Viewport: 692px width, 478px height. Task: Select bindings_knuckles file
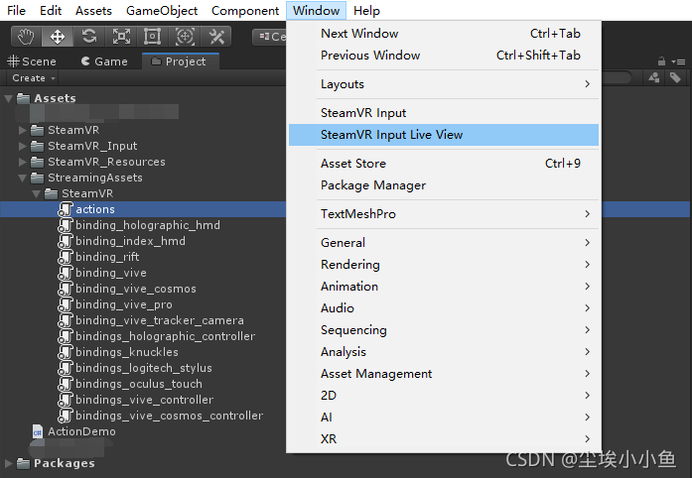coord(118,352)
